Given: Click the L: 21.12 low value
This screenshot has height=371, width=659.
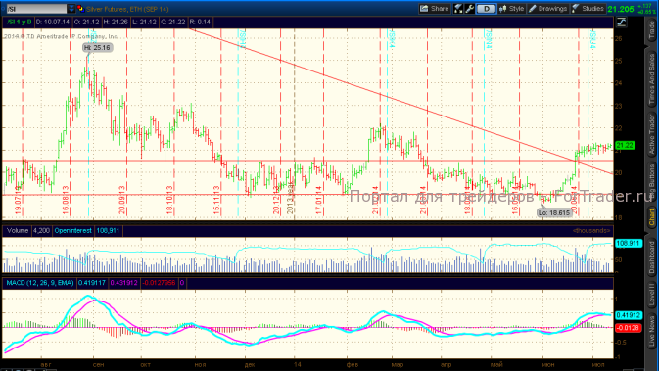Looking at the screenshot, I should [144, 22].
